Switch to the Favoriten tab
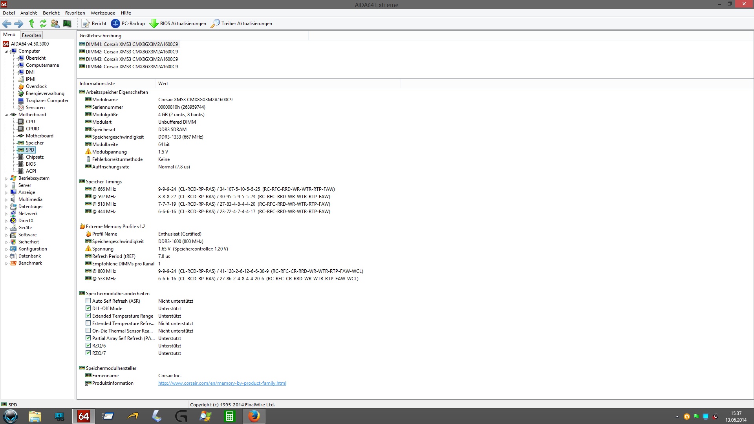Viewport: 754px width, 424px height. point(31,35)
